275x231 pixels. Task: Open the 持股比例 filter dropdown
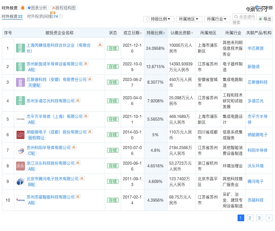[x=159, y=19]
